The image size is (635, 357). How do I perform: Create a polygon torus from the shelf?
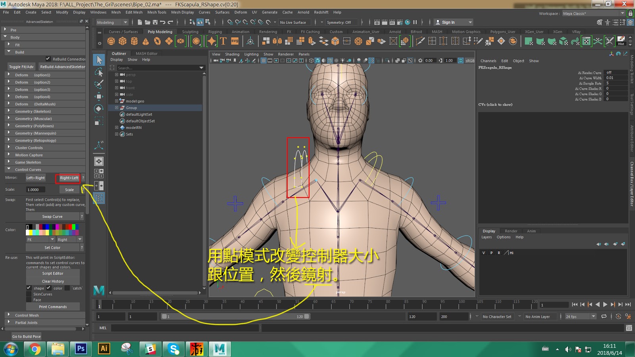coord(158,41)
